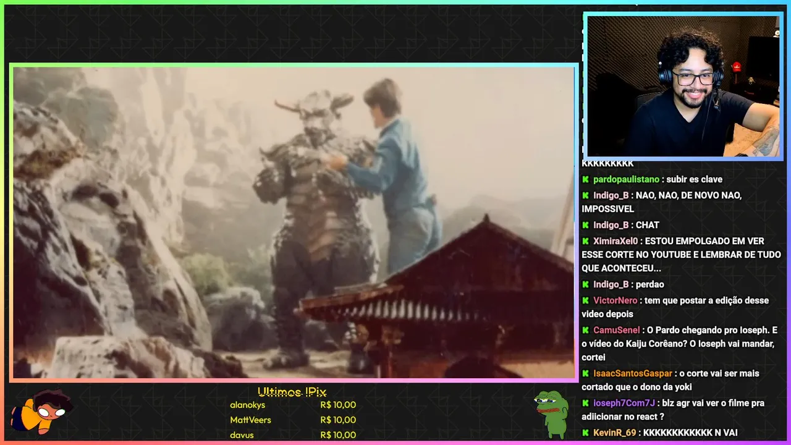Viewport: 791px width, 445px height.
Task: Open username CamuSenel in chat
Action: (x=617, y=331)
